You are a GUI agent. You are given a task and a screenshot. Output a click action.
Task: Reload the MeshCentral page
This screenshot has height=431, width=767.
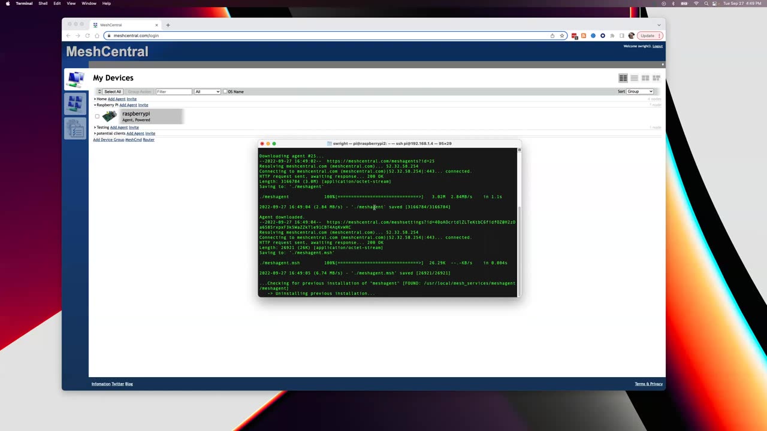[87, 35]
